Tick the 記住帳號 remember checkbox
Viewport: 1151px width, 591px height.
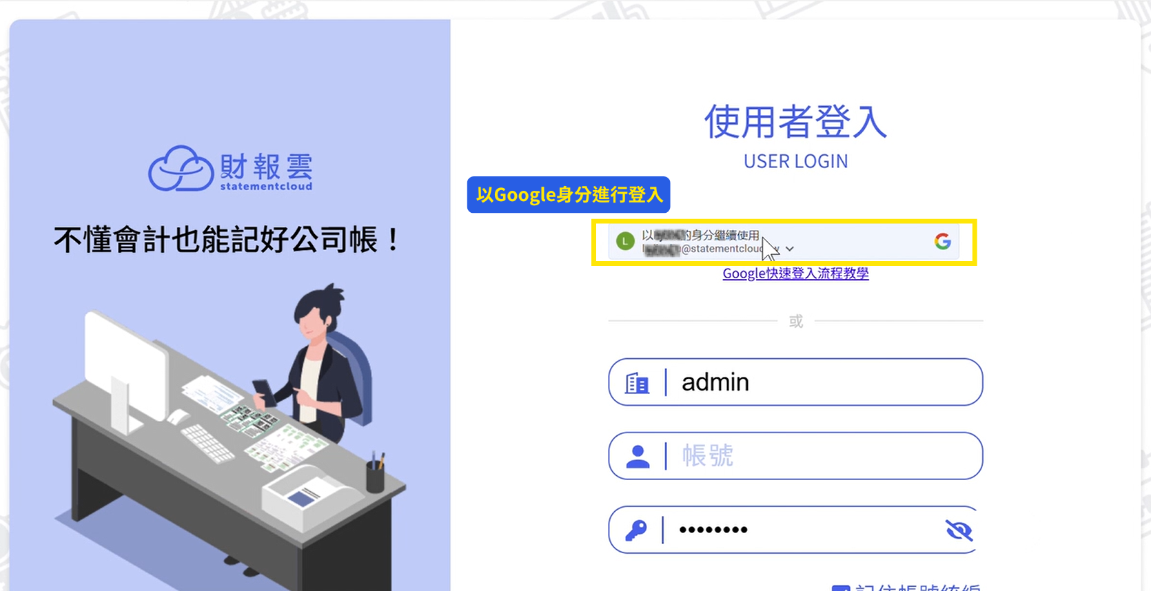click(x=841, y=588)
